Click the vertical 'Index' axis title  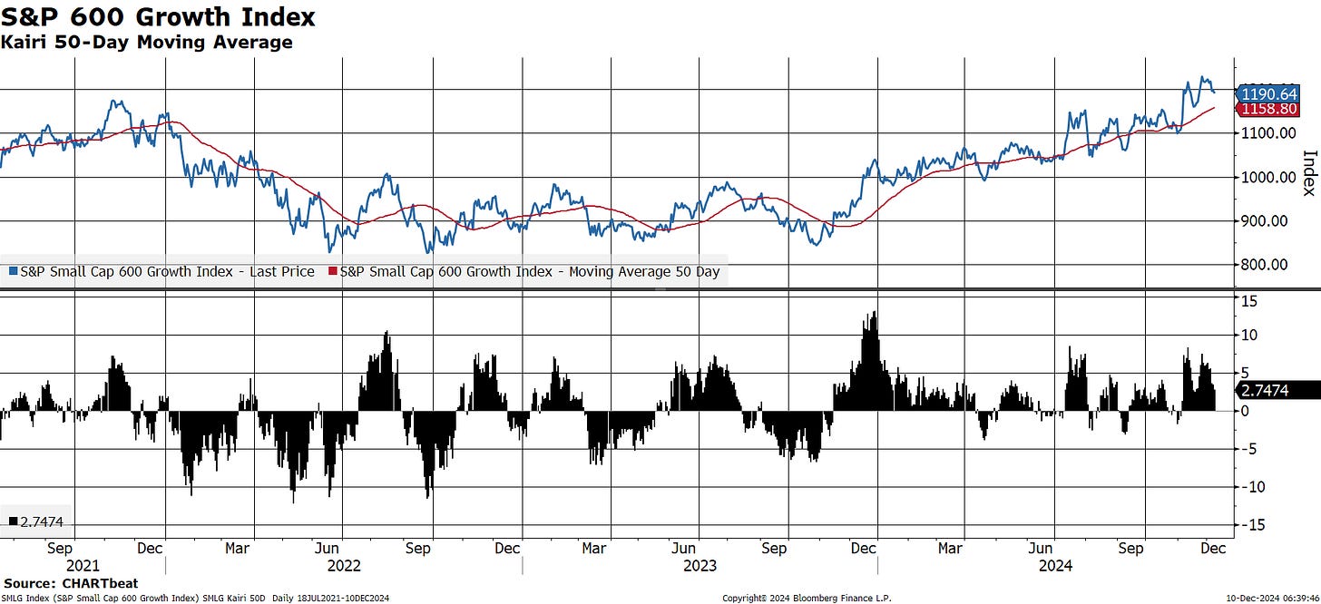click(x=1307, y=173)
